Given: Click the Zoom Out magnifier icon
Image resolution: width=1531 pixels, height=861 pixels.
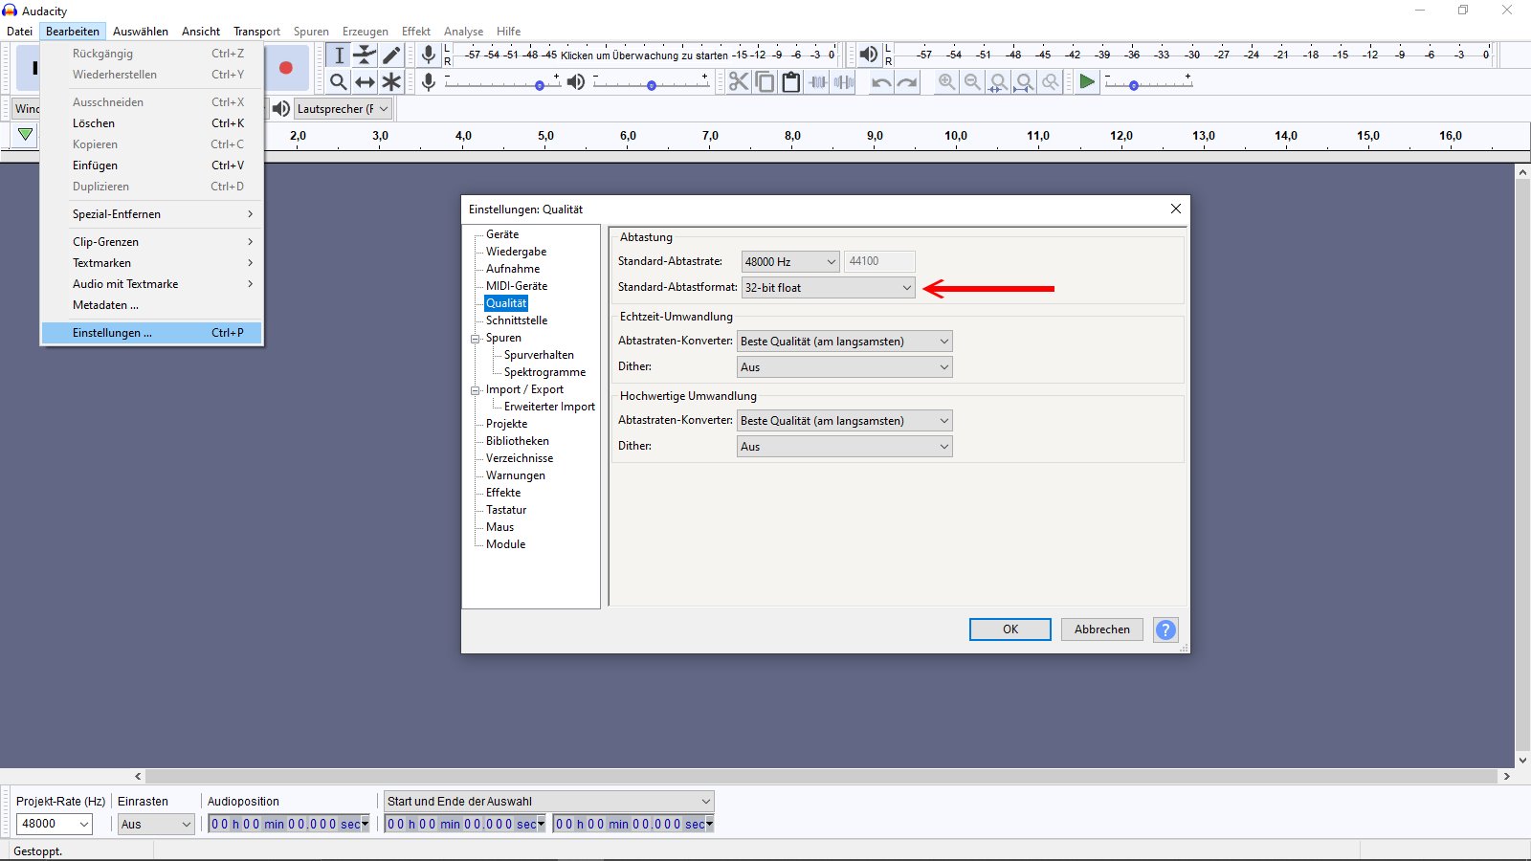Looking at the screenshot, I should [972, 82].
